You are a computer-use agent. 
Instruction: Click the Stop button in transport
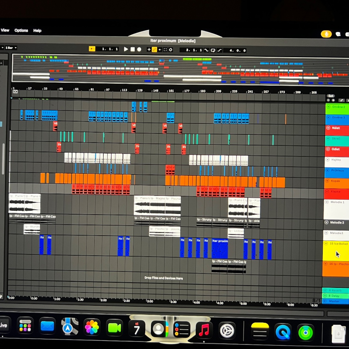pyautogui.click(x=133, y=49)
